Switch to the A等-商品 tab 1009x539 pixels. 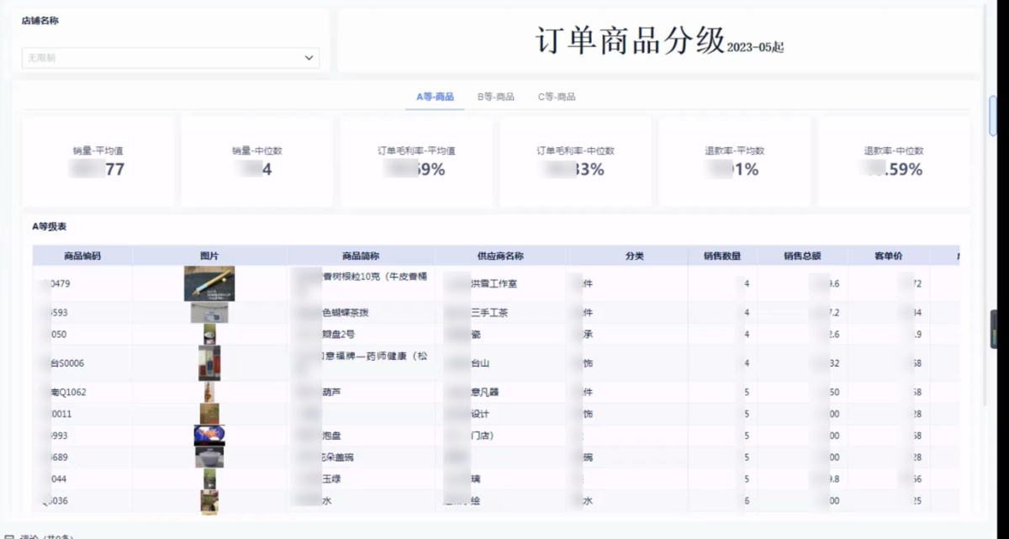click(x=435, y=97)
